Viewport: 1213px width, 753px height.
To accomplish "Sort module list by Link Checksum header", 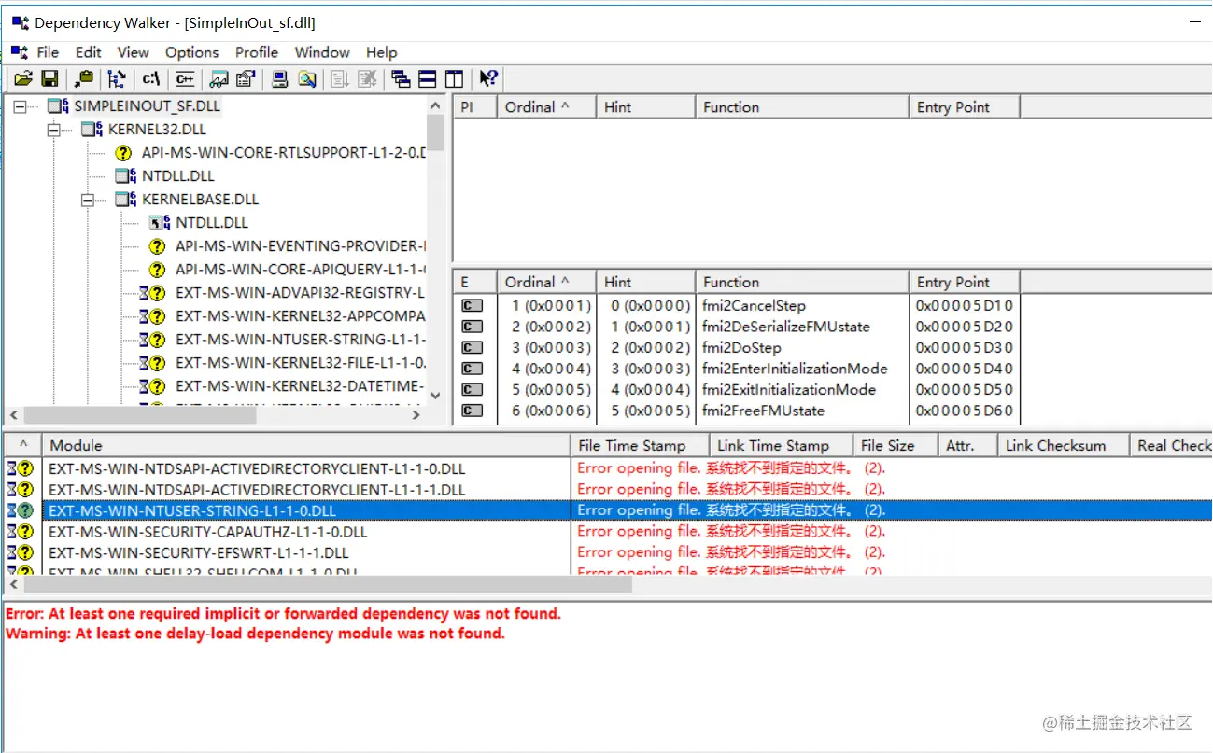I will (1063, 446).
